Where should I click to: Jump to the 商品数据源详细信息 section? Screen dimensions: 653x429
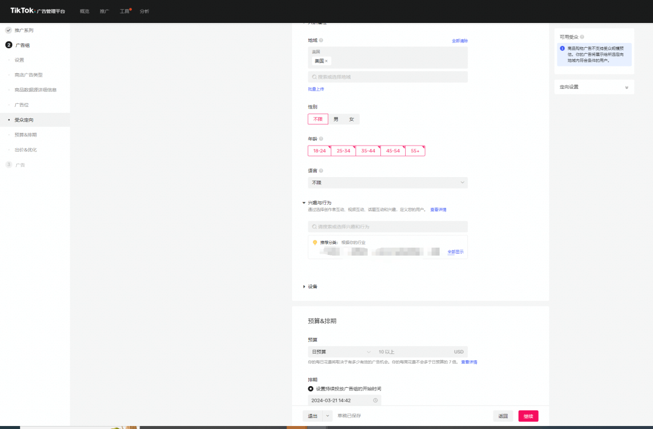[x=36, y=90]
